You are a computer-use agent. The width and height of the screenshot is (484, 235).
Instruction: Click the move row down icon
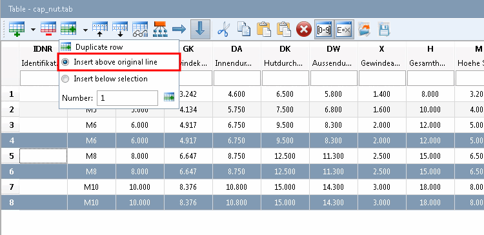120,29
